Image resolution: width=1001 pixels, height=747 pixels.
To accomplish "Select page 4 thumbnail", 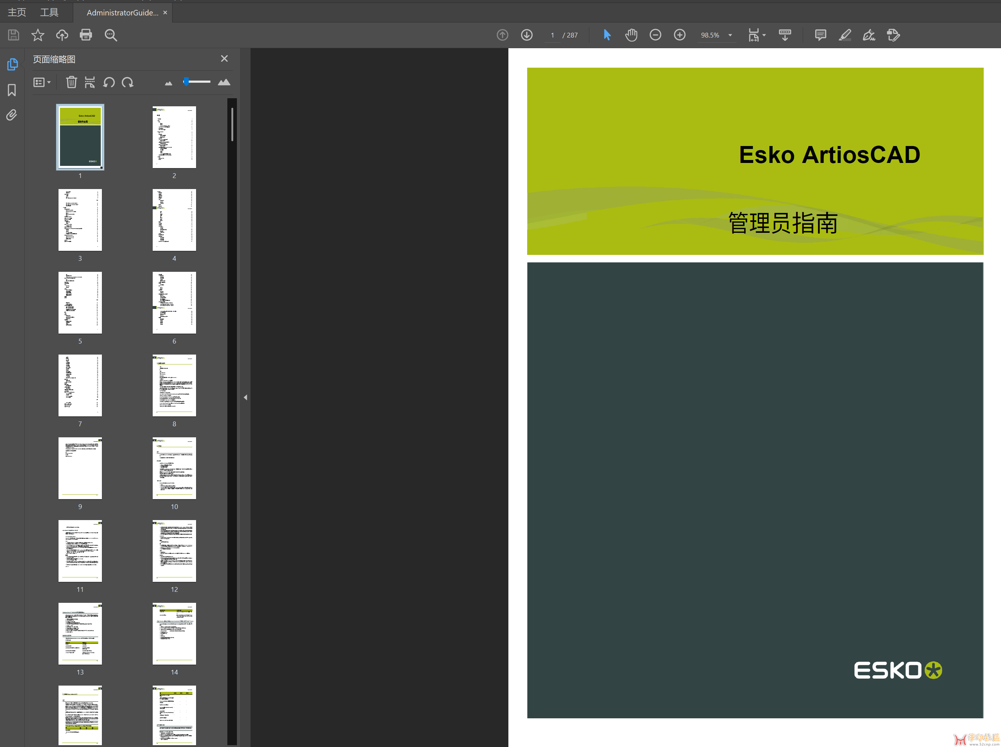I will click(x=174, y=220).
